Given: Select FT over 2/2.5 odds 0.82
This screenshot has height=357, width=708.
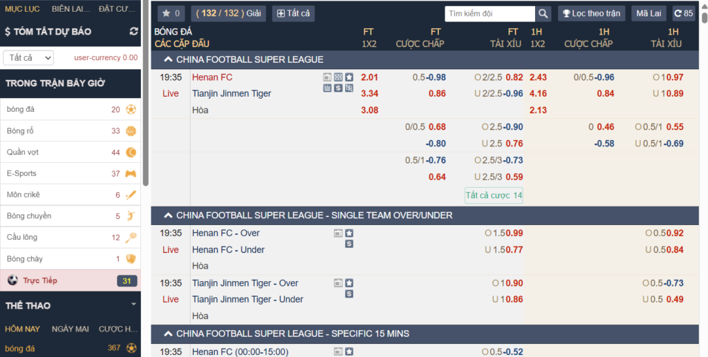Looking at the screenshot, I should 514,77.
